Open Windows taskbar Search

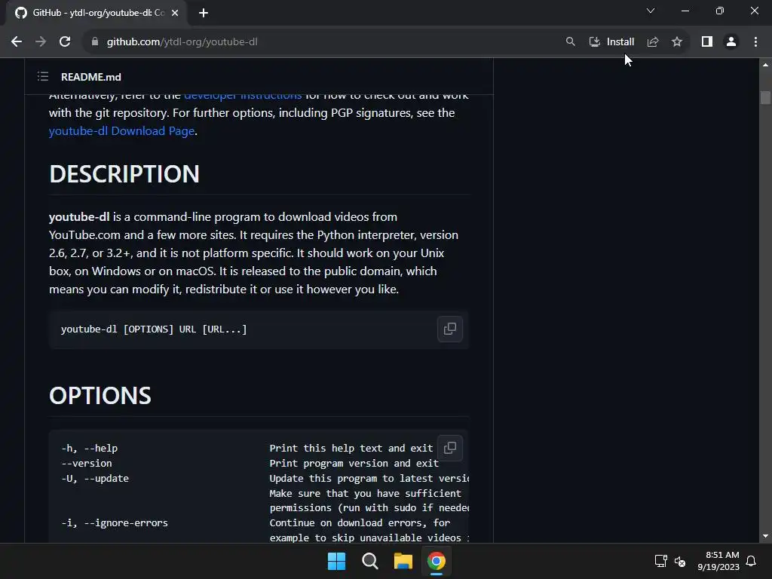pos(369,561)
